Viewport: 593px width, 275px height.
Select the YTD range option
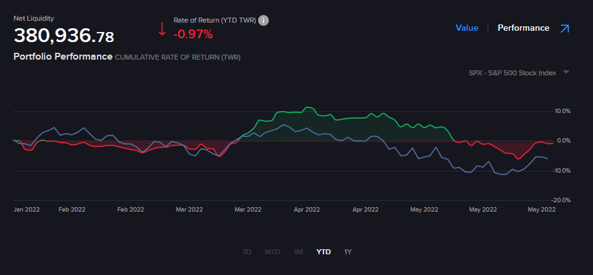coord(323,252)
